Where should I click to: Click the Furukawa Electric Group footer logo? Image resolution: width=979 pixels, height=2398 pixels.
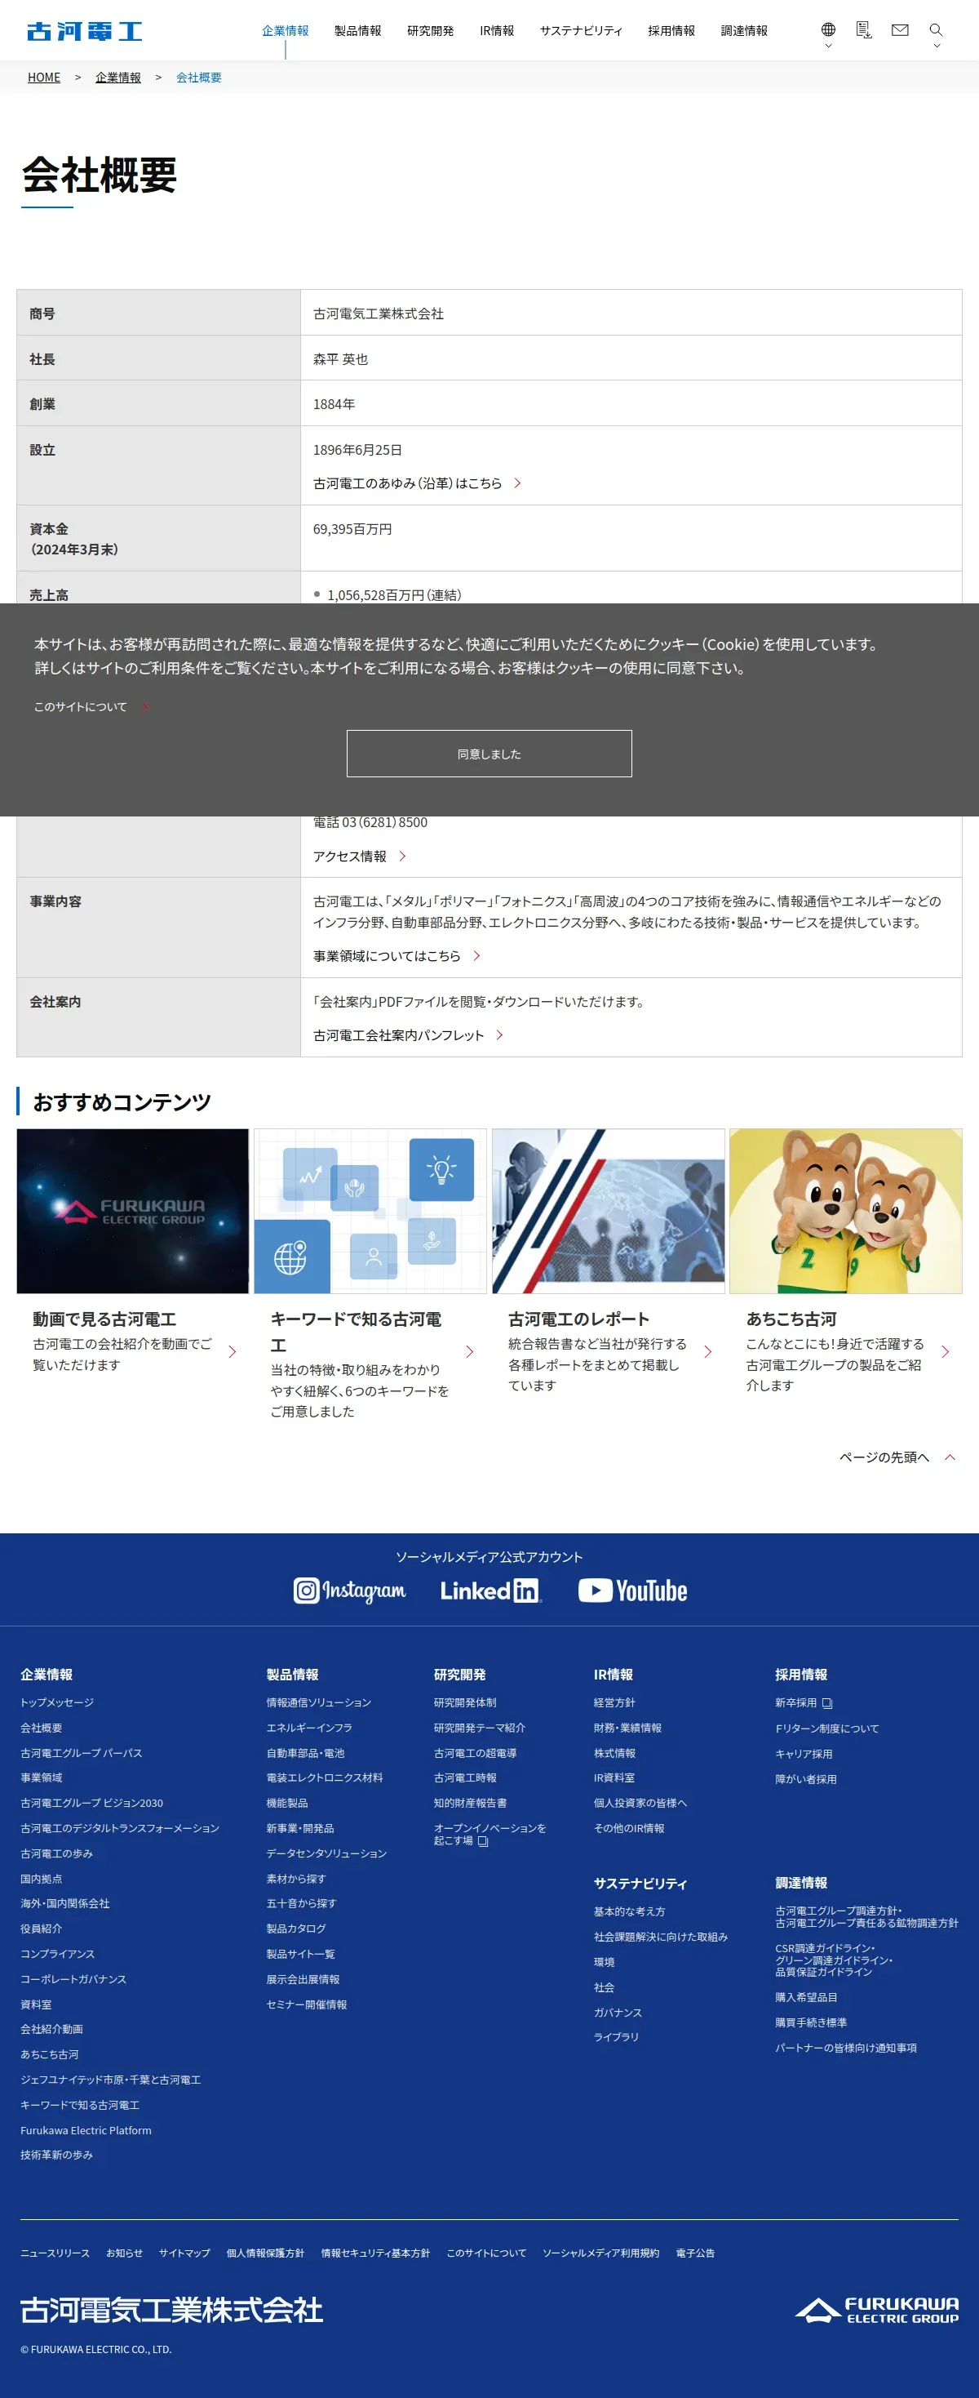(x=877, y=2310)
